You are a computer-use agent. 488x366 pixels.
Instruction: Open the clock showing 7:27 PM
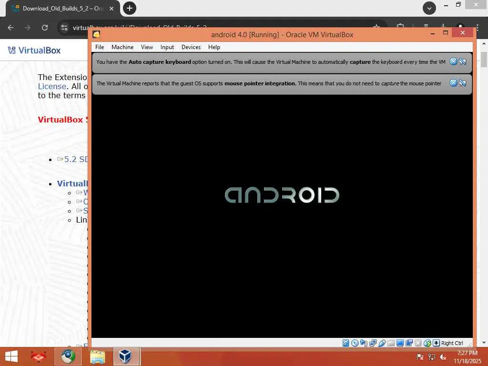467,357
